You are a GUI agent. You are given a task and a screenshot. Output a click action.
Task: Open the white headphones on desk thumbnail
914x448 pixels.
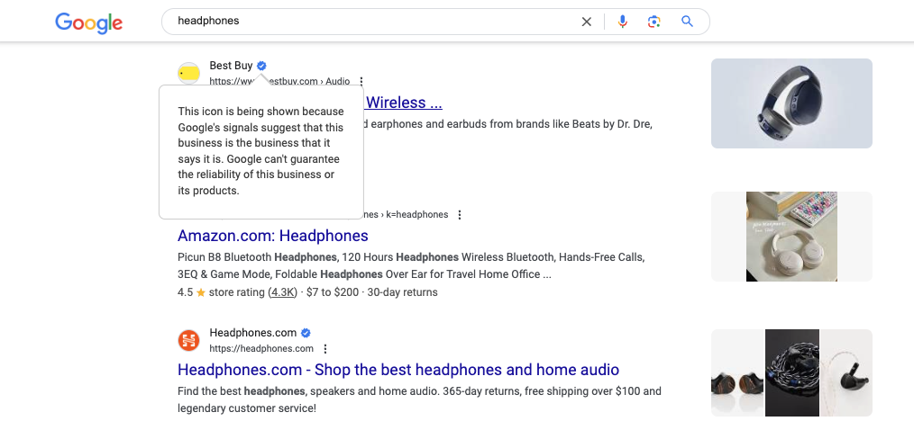pyautogui.click(x=791, y=237)
